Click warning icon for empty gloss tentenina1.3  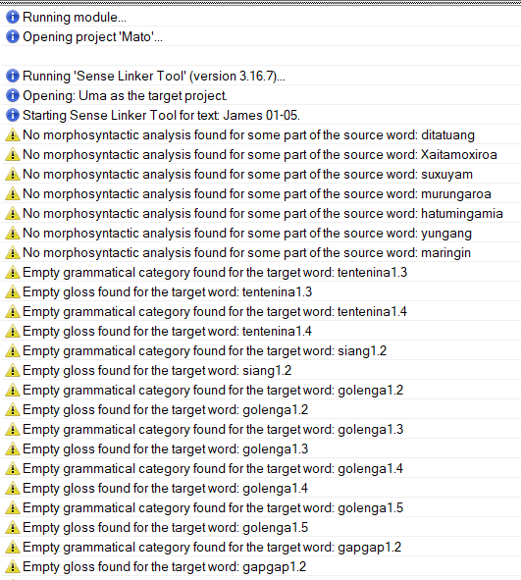(x=13, y=291)
